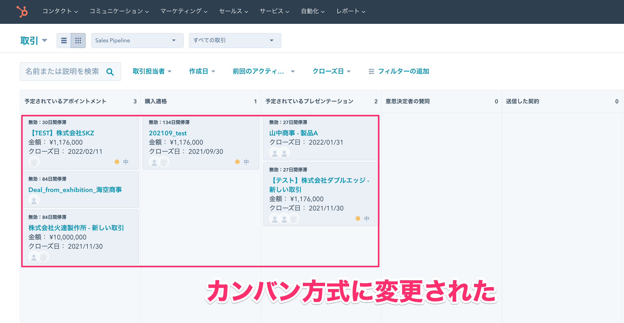
Task: Click クローズ日 2021/09/30 text
Action: (186, 152)
